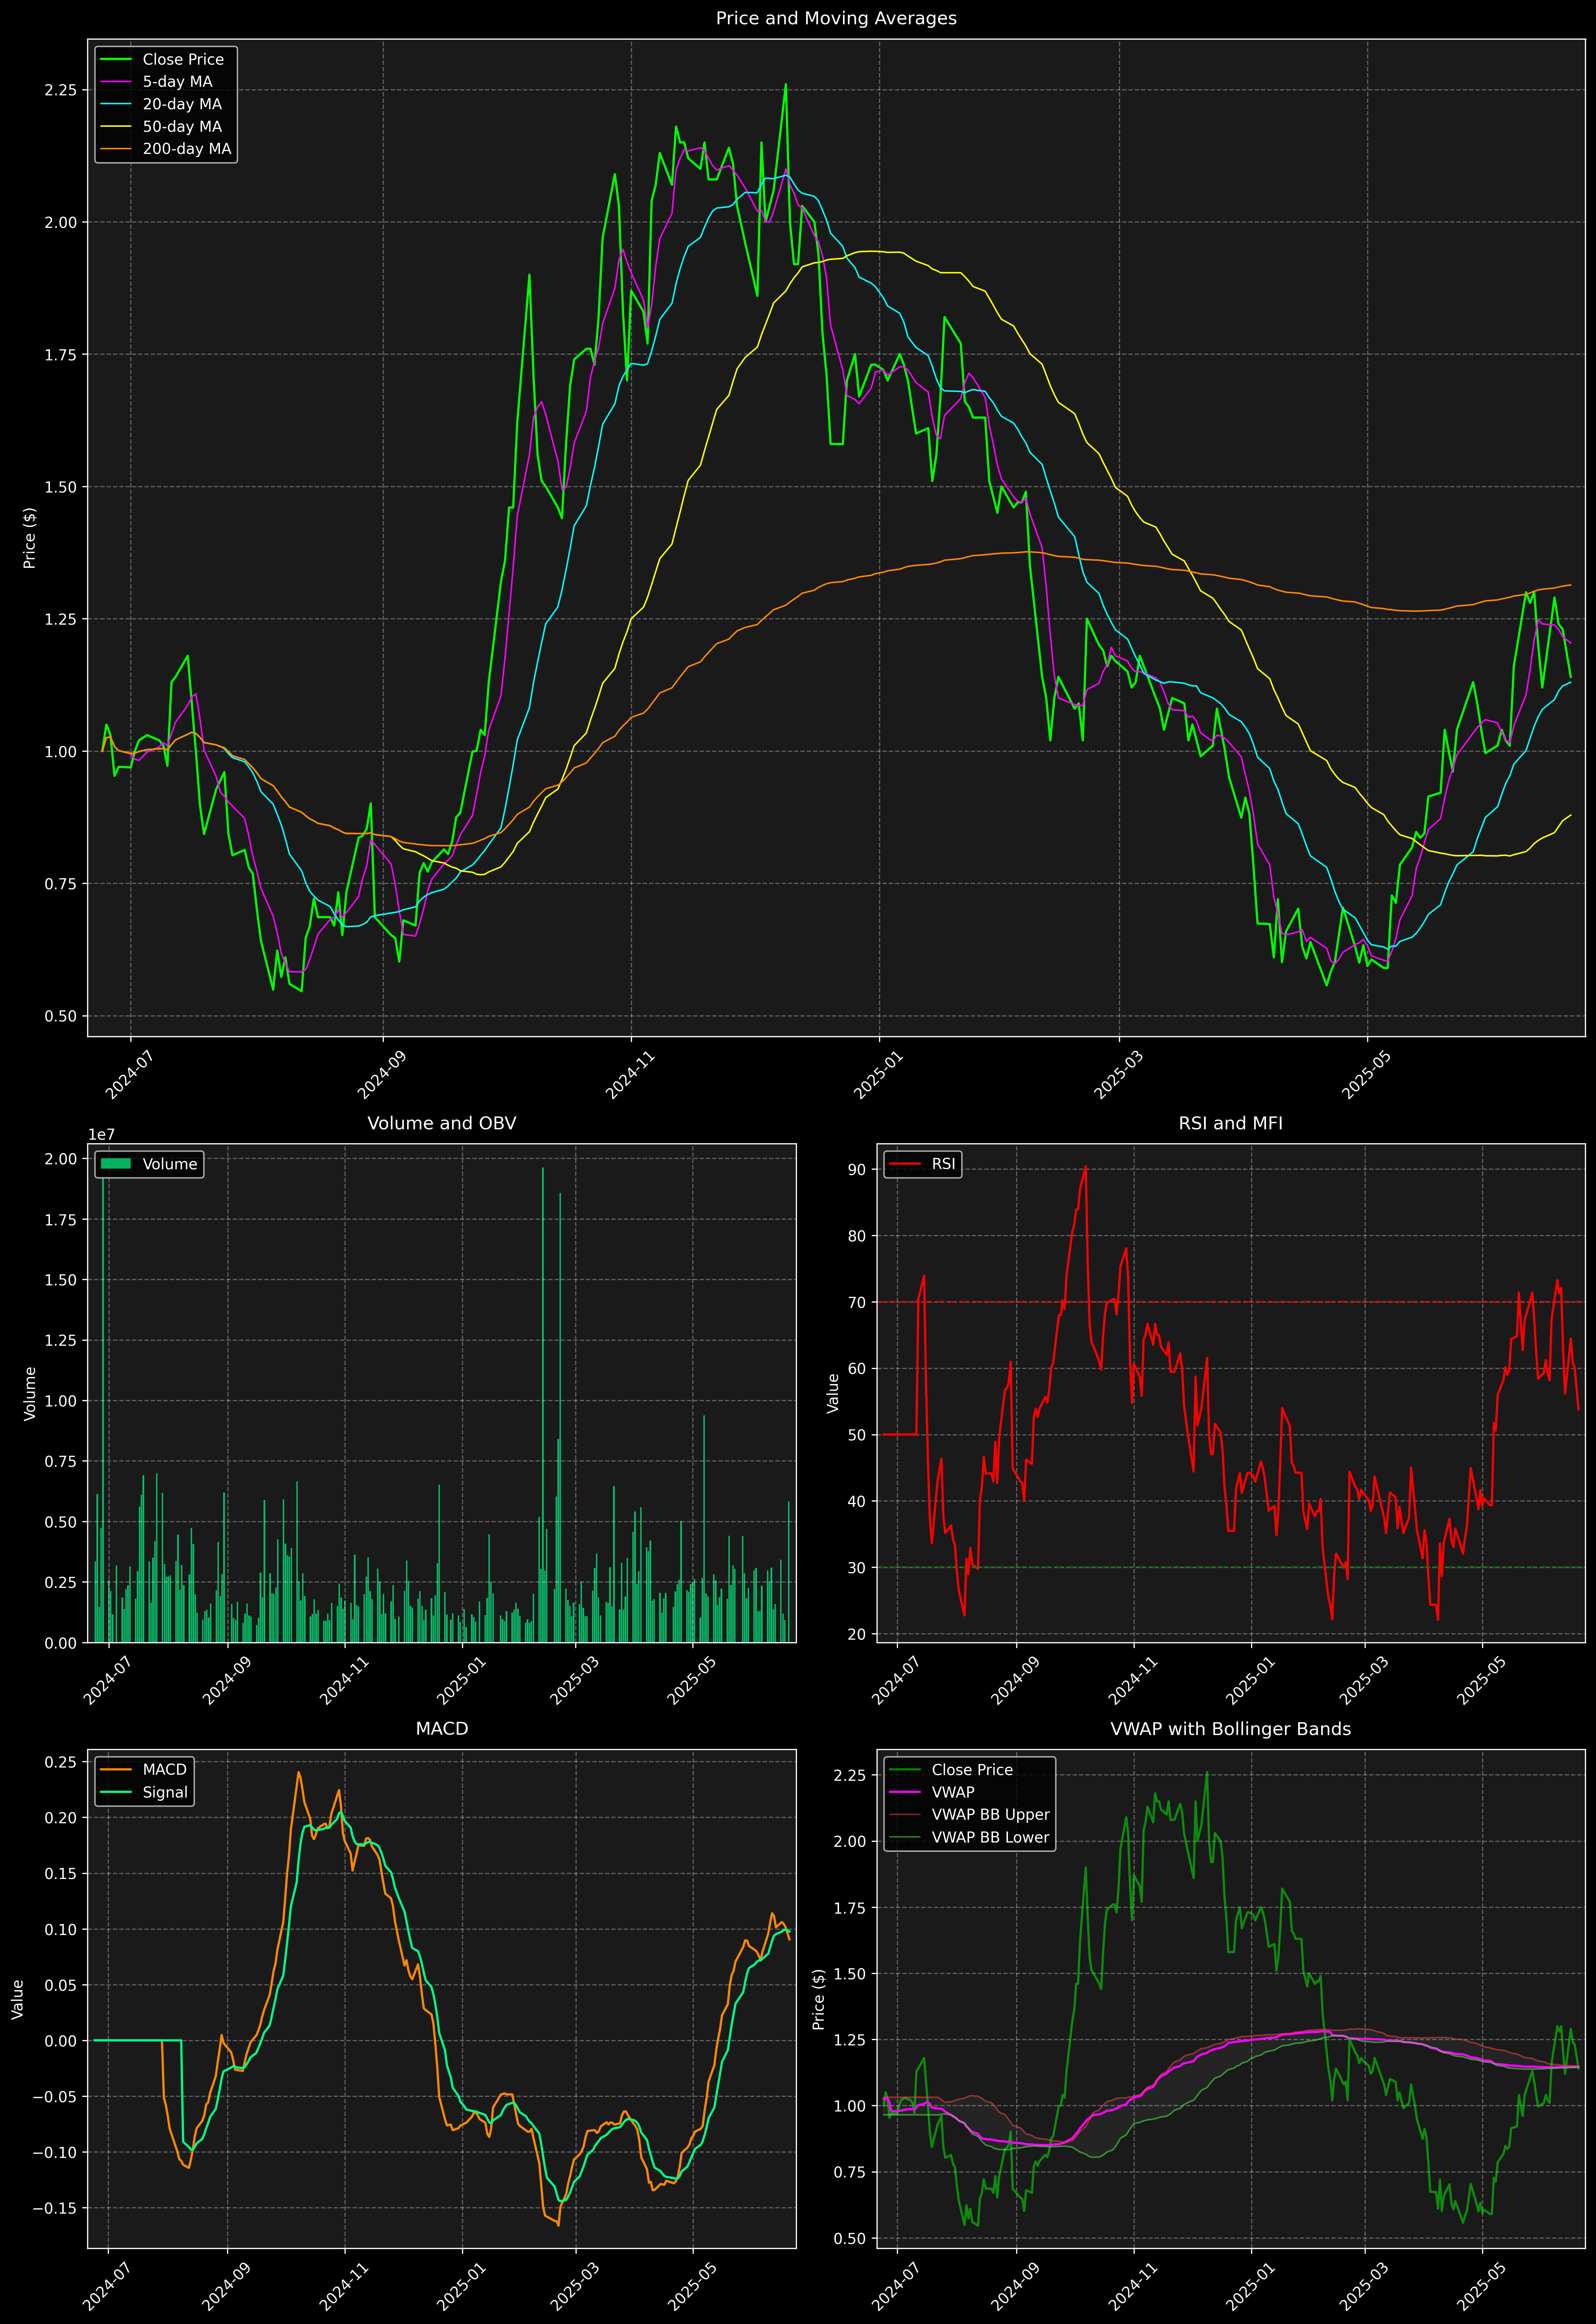This screenshot has width=1596, height=2324.
Task: Click the '2025-01' x-tick on the RSI chart
Action: 1250,1682
